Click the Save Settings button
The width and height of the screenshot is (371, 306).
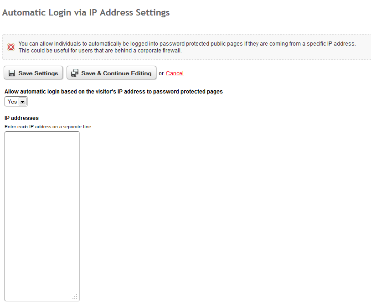click(33, 73)
